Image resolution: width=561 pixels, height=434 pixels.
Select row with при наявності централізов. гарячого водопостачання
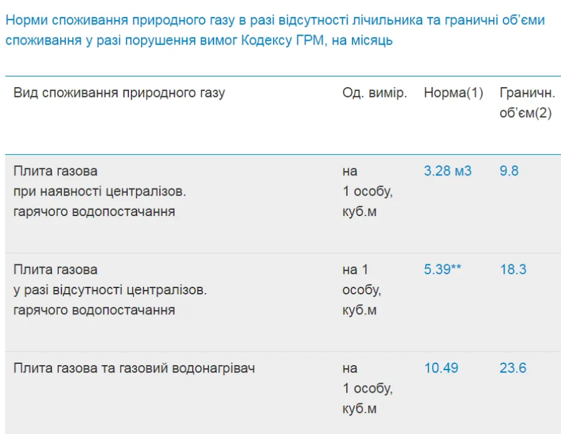(283, 204)
